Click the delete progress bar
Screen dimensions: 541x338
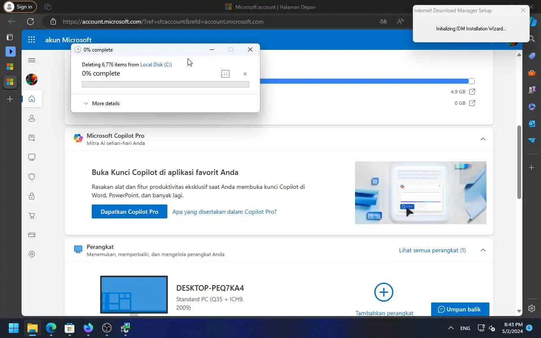(x=165, y=84)
